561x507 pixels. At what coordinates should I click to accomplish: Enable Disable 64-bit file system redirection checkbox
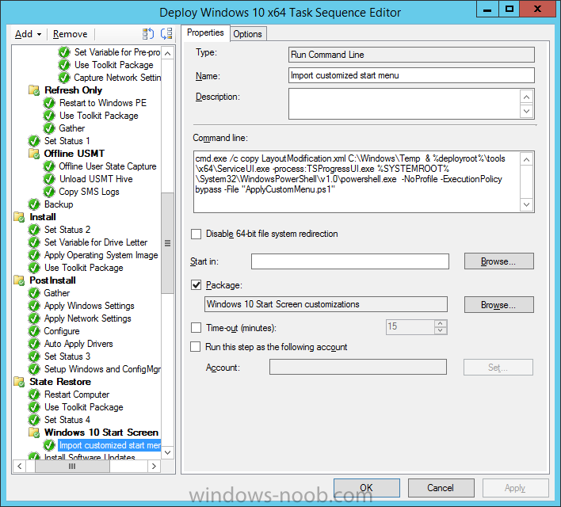pyautogui.click(x=196, y=234)
